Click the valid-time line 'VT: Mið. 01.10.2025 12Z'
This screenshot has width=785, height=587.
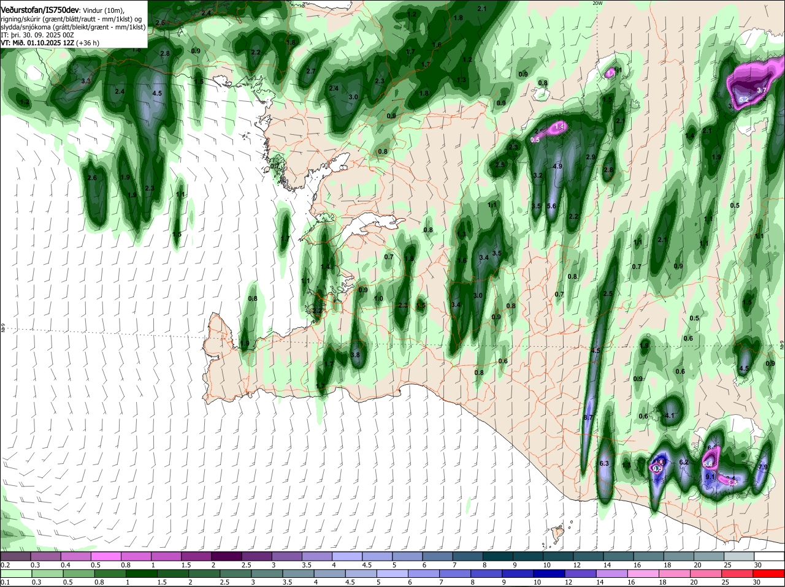click(38, 43)
